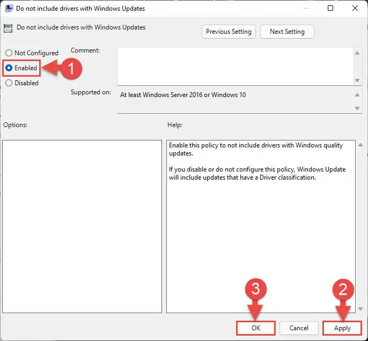368x341 pixels.
Task: Click the OK button
Action: pyautogui.click(x=256, y=328)
